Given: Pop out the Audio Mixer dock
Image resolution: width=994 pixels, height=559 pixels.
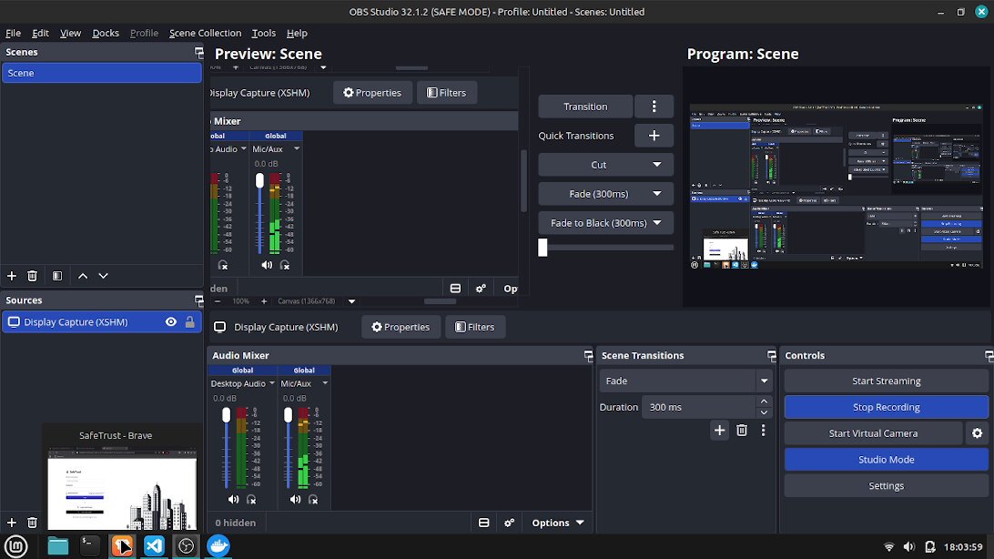Looking at the screenshot, I should point(588,356).
